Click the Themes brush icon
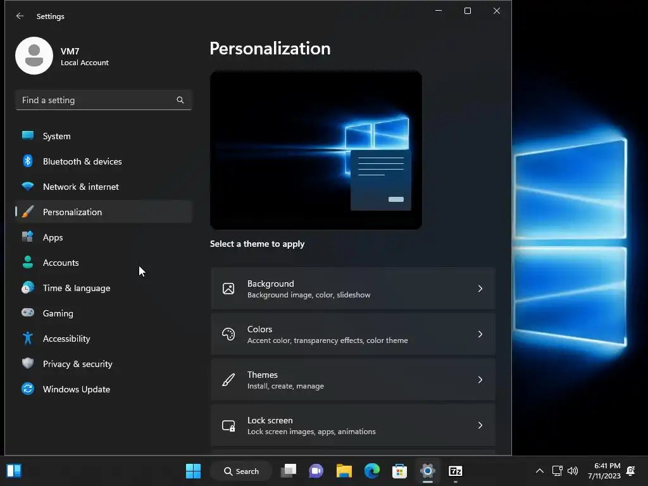Viewport: 648px width, 486px height. [228, 380]
